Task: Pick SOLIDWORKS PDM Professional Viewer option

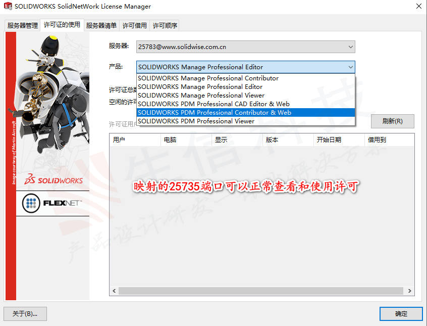Action: click(x=246, y=121)
